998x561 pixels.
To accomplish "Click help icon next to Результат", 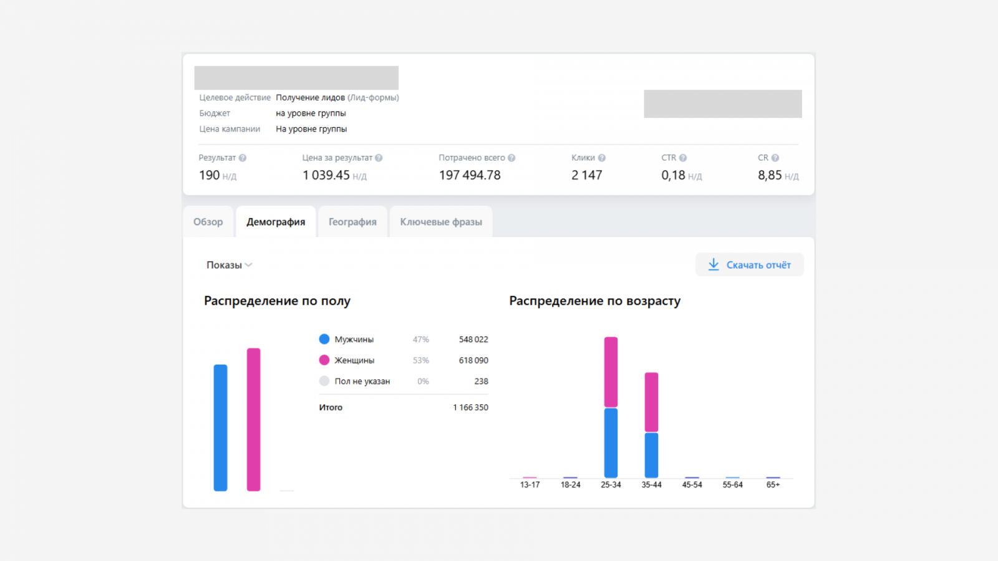I will [x=243, y=158].
